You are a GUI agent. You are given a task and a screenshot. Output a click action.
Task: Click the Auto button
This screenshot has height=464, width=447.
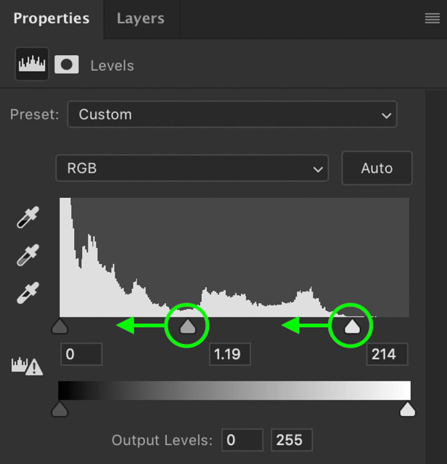(377, 168)
